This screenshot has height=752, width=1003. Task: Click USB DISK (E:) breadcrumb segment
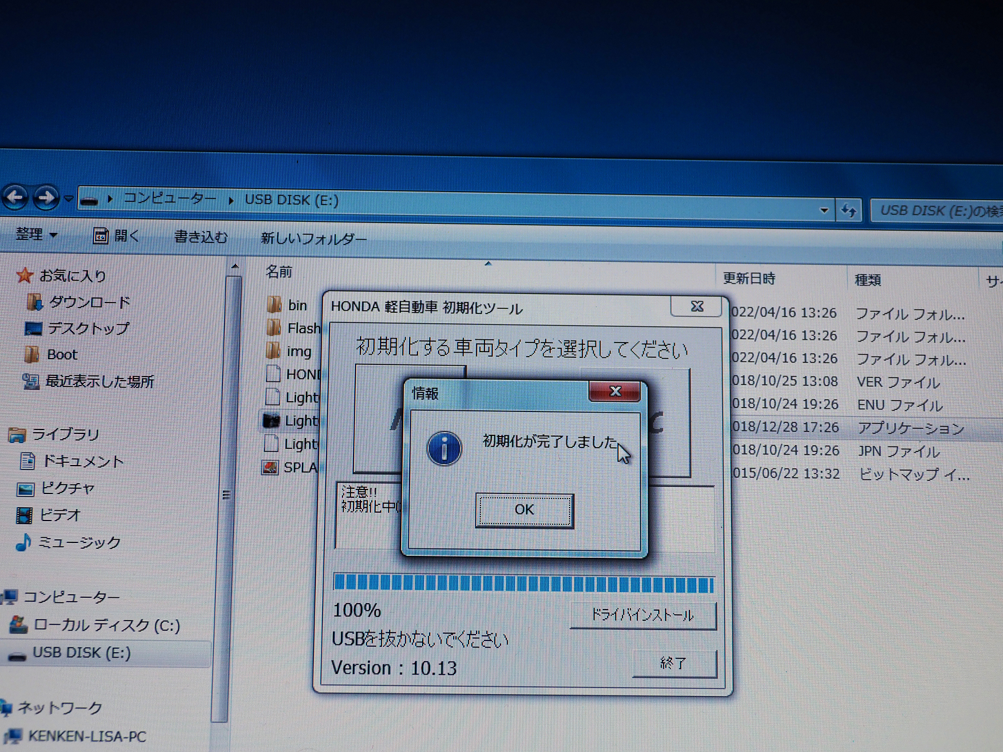pos(291,200)
